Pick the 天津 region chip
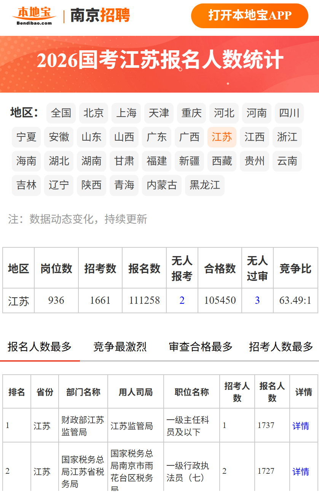 (159, 113)
